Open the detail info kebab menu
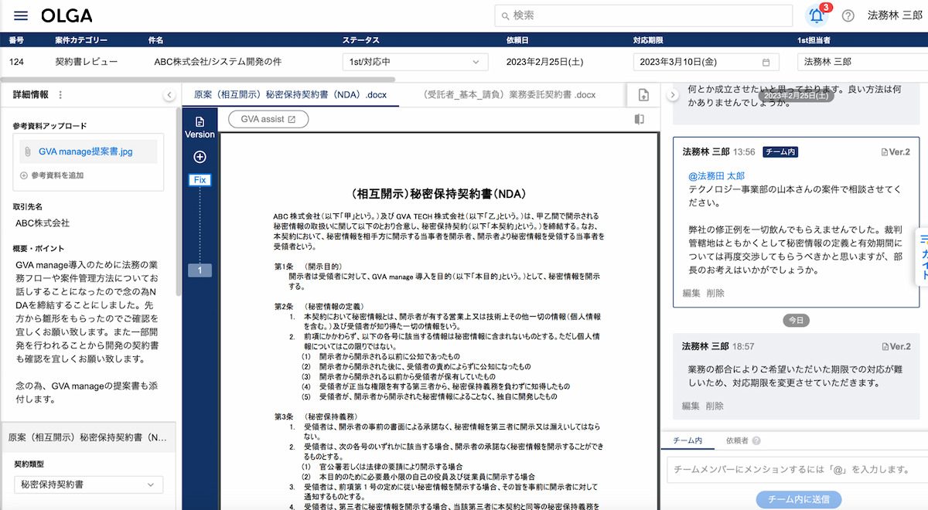 (60, 95)
